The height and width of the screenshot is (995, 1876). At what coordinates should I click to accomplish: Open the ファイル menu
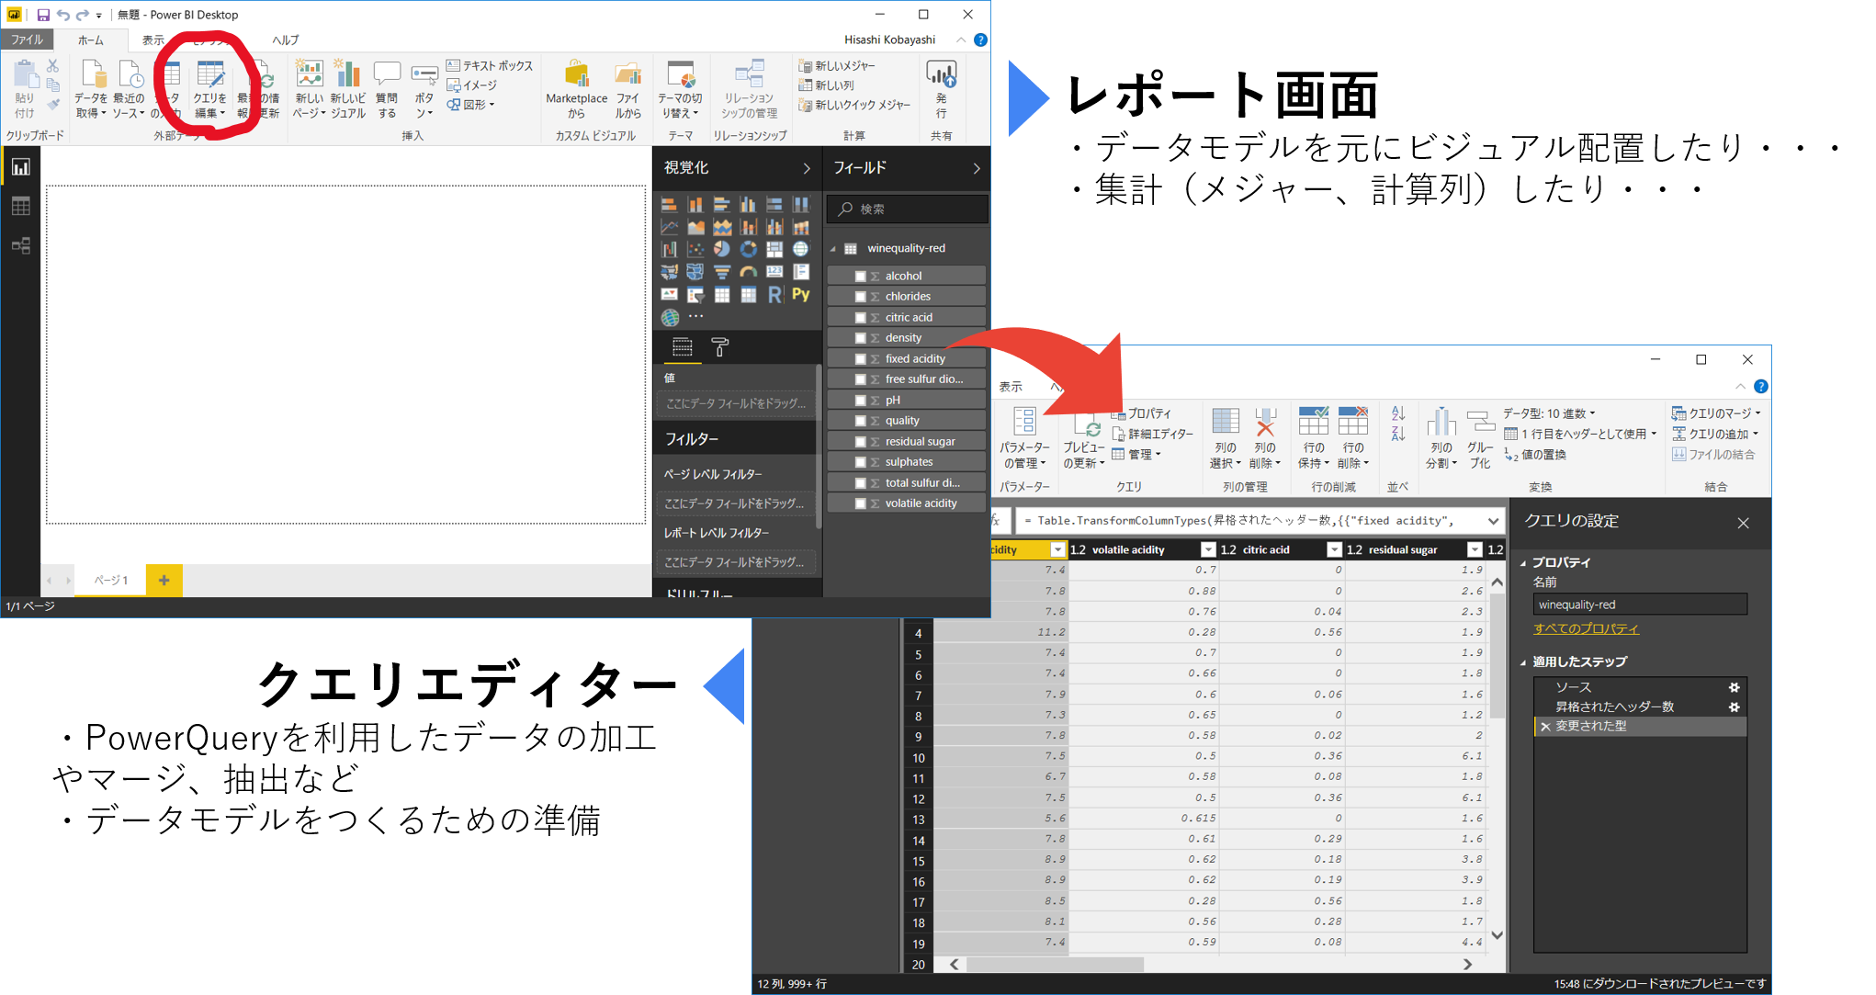pyautogui.click(x=27, y=40)
